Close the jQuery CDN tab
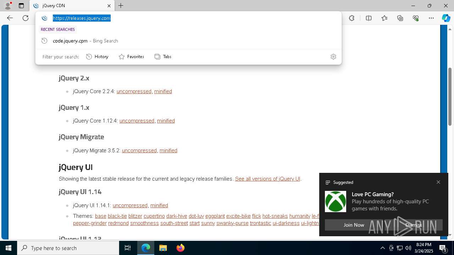Screen dimensions: 454x255 (x=109, y=6)
